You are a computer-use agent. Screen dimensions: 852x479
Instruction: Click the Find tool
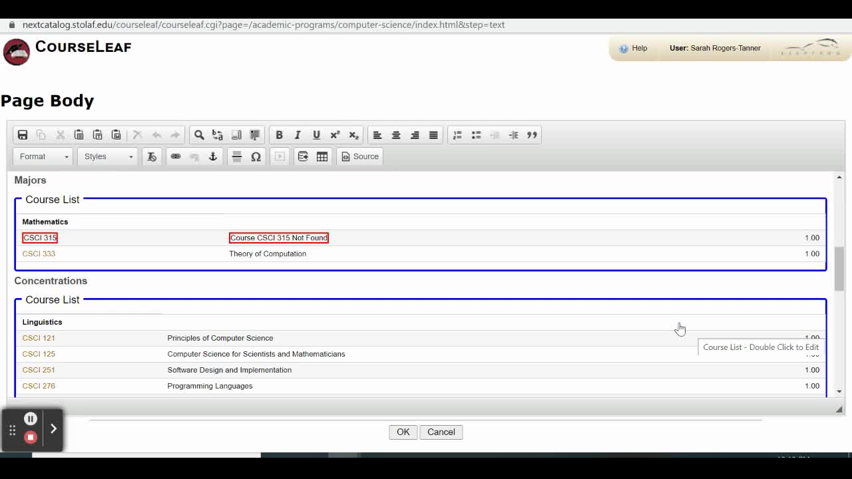coord(199,134)
